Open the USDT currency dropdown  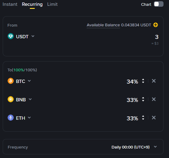click(x=33, y=36)
